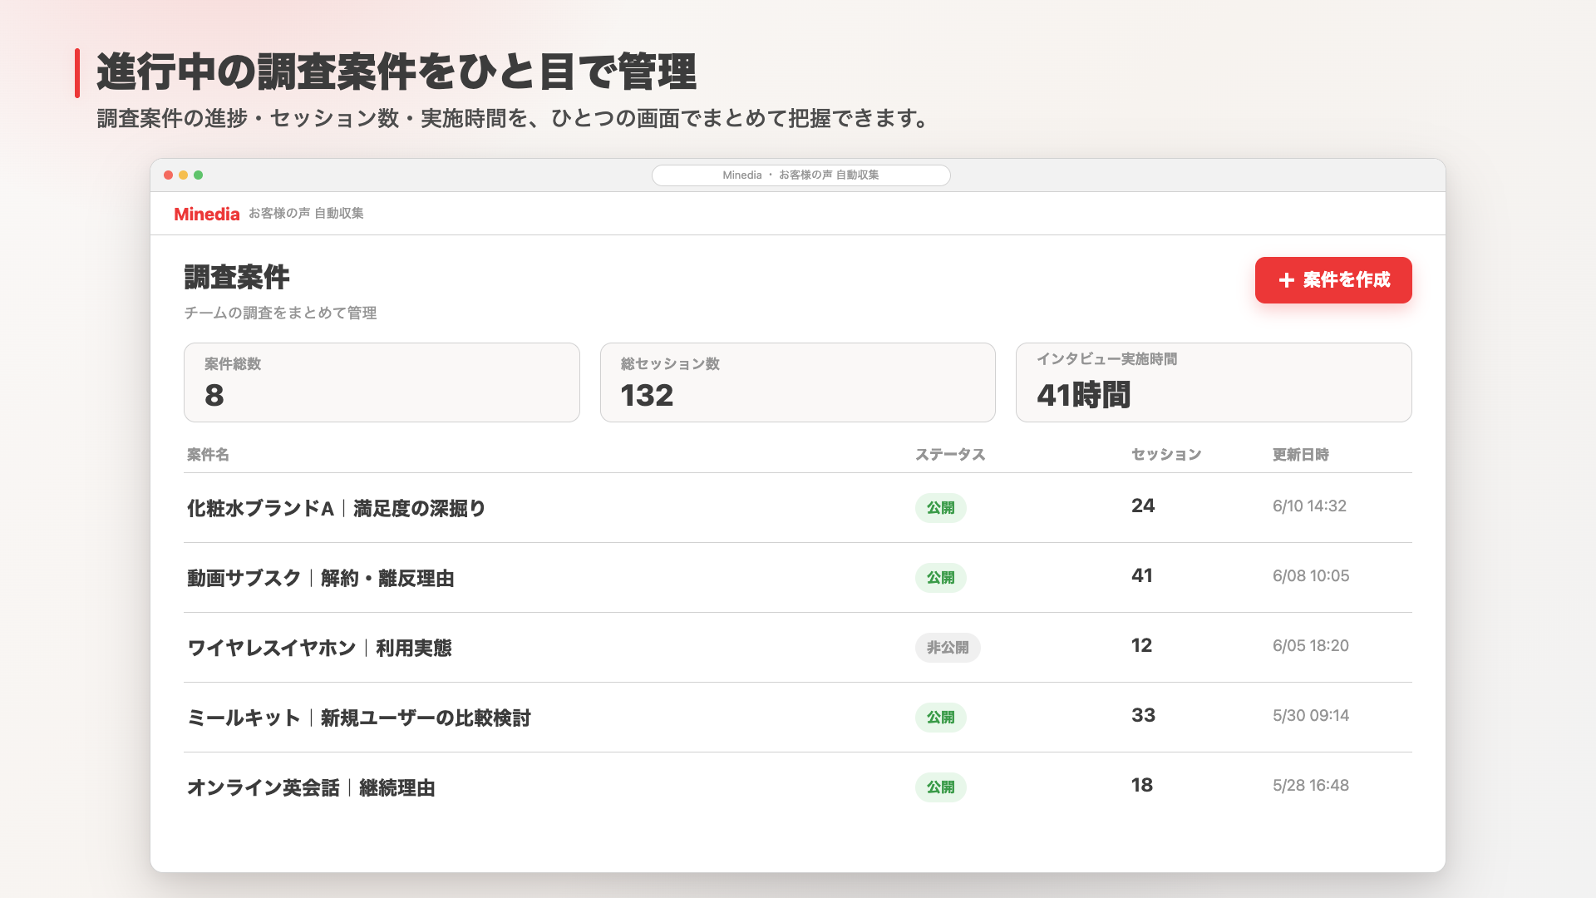The width and height of the screenshot is (1596, 898).
Task: Click the value 41時間
Action: tap(1084, 395)
